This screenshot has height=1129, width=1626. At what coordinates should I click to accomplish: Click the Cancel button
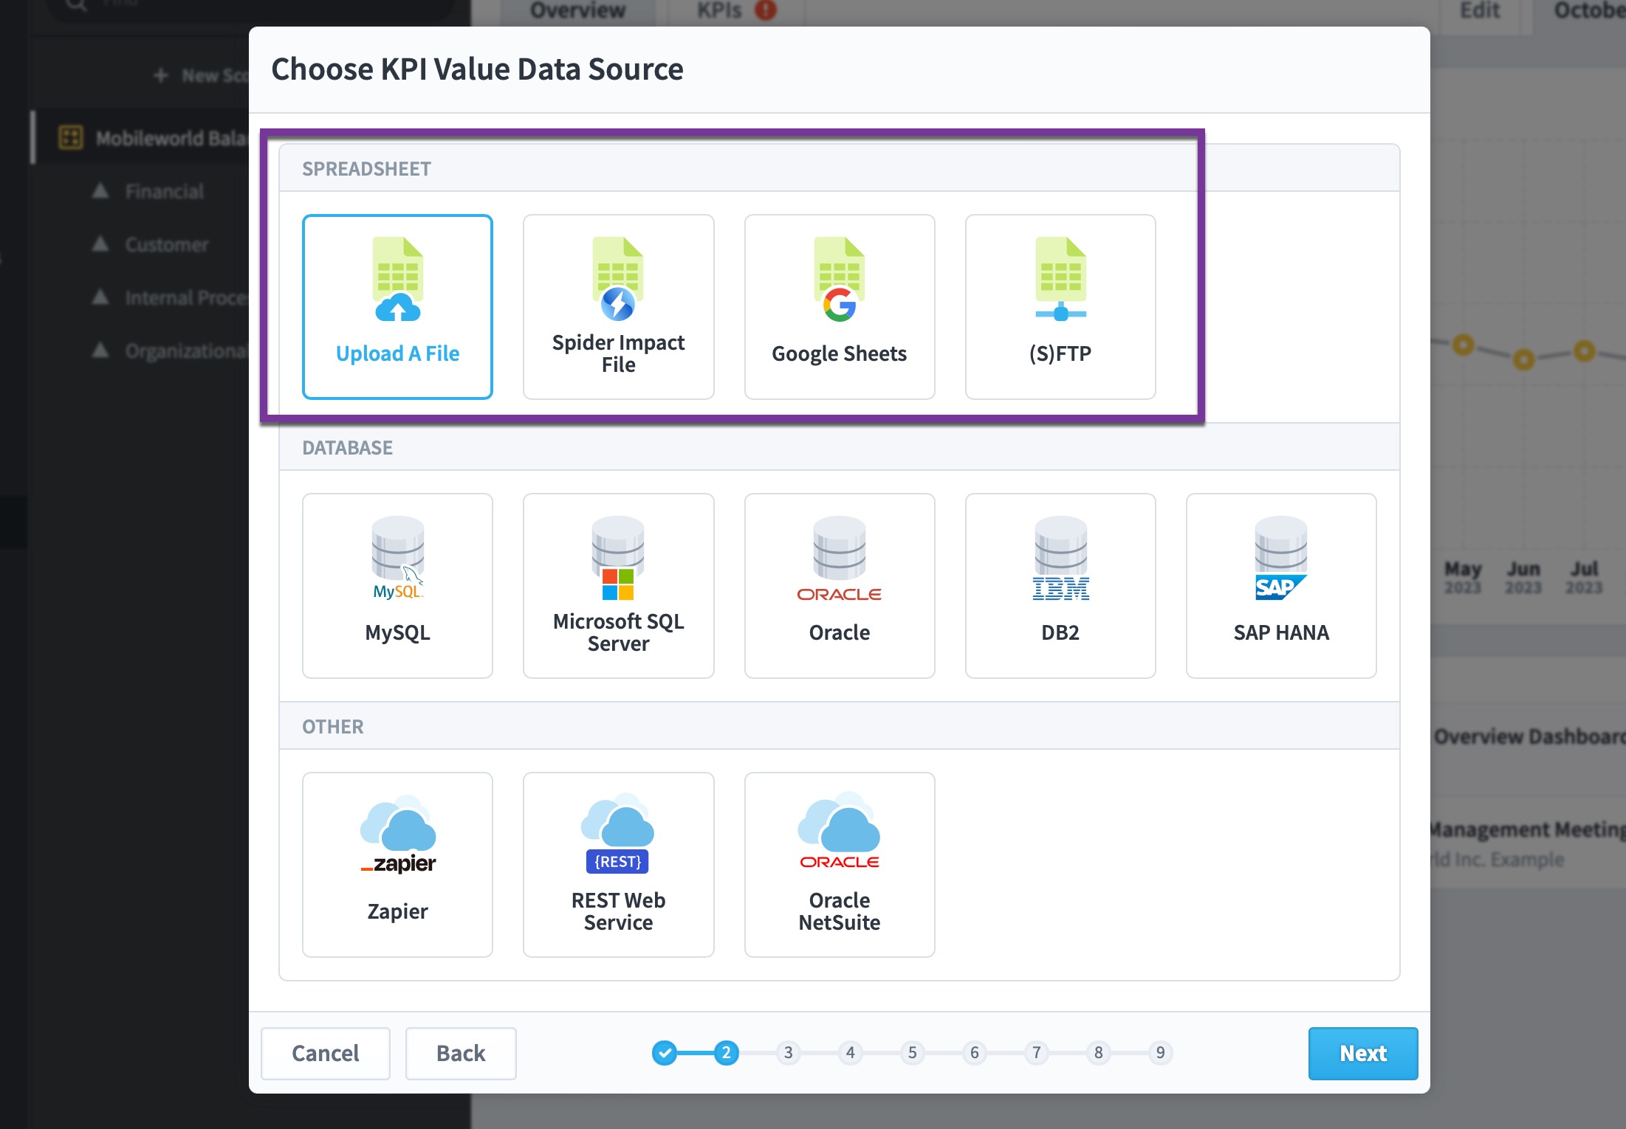coord(325,1053)
